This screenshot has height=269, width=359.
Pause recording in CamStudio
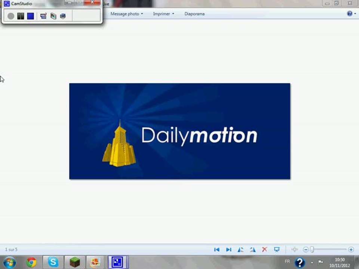click(x=21, y=16)
